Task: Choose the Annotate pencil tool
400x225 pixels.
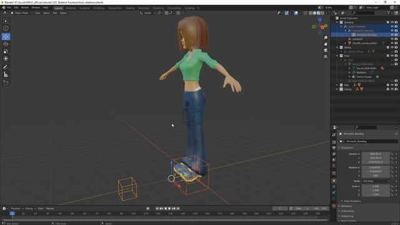Action: tap(6, 67)
